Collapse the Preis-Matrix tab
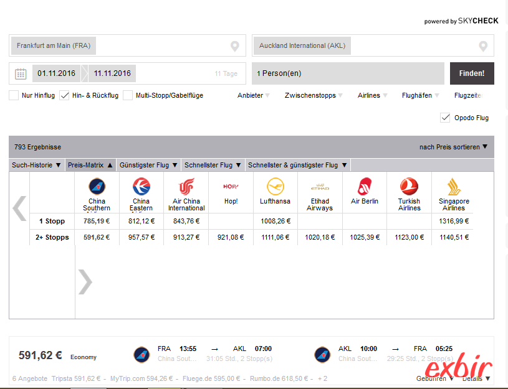Viewport: 508px width, 389px height. click(x=90, y=165)
